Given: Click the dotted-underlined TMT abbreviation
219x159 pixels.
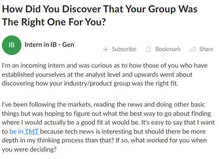Looking at the screenshot, I should (x=32, y=131).
